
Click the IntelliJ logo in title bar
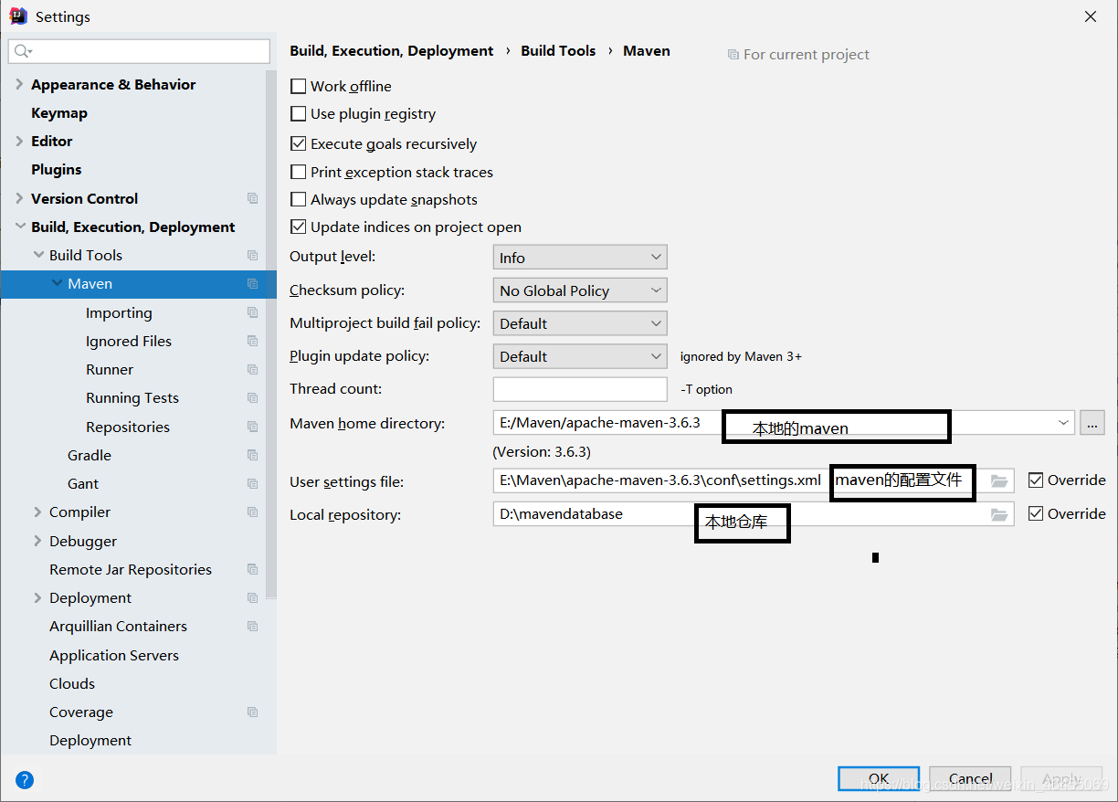pos(18,16)
